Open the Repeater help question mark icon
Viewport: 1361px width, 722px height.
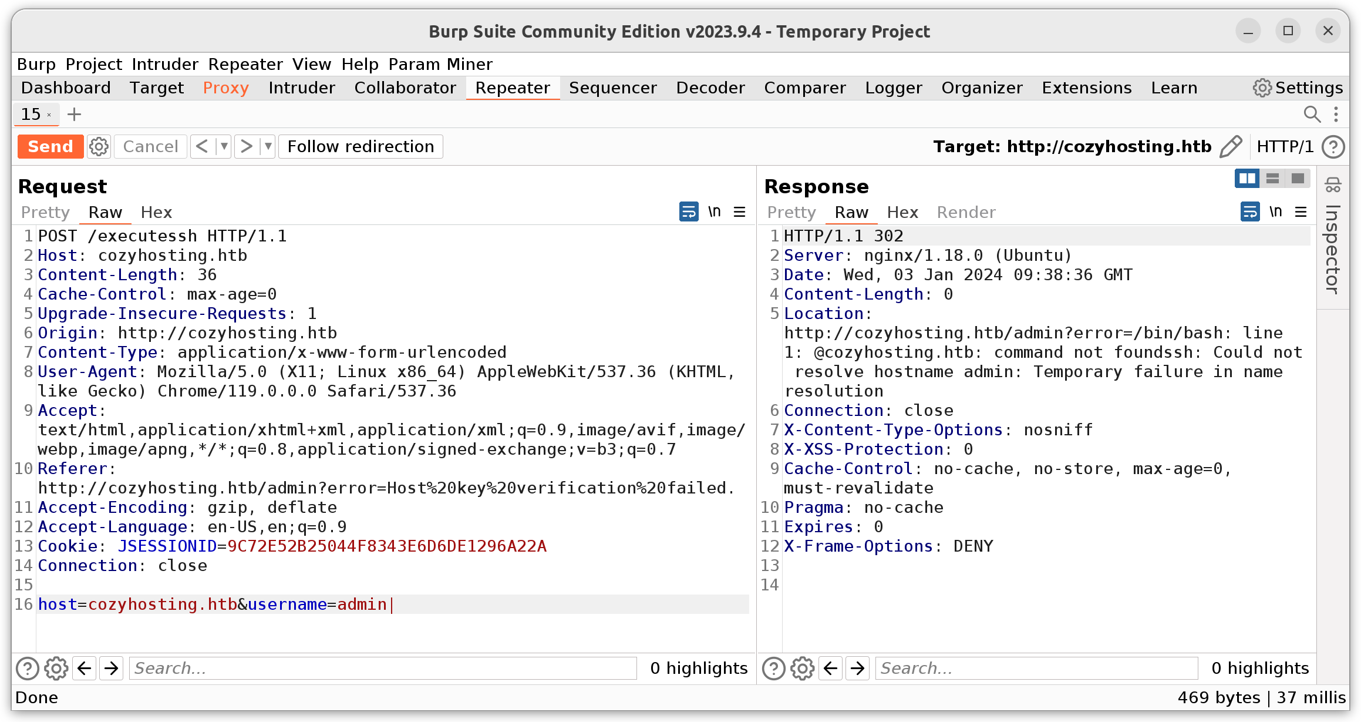click(x=1333, y=146)
